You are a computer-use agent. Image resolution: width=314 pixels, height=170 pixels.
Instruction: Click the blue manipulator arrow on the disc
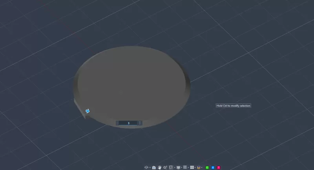tap(88, 111)
